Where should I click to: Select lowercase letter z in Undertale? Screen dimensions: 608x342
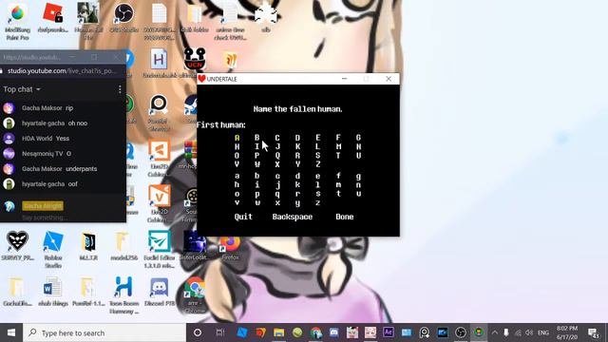click(x=318, y=202)
